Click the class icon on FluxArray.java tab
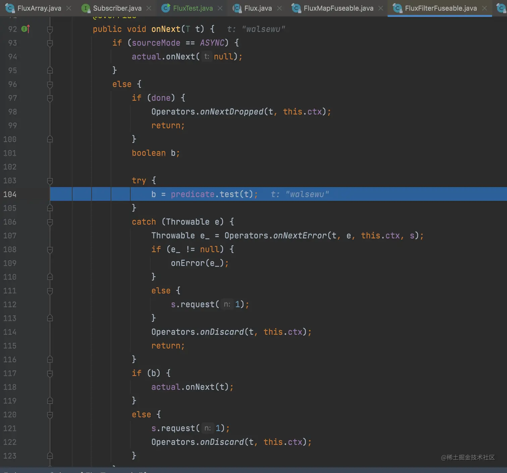Screen dimensions: 507x473 pyautogui.click(x=10, y=8)
